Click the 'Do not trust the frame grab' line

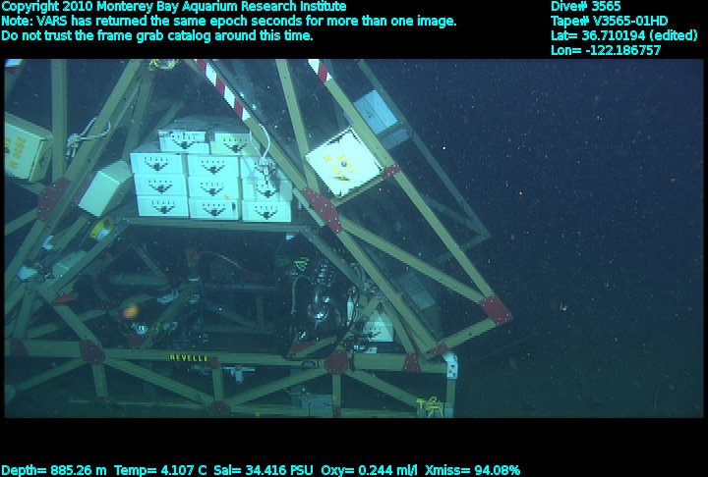157,35
